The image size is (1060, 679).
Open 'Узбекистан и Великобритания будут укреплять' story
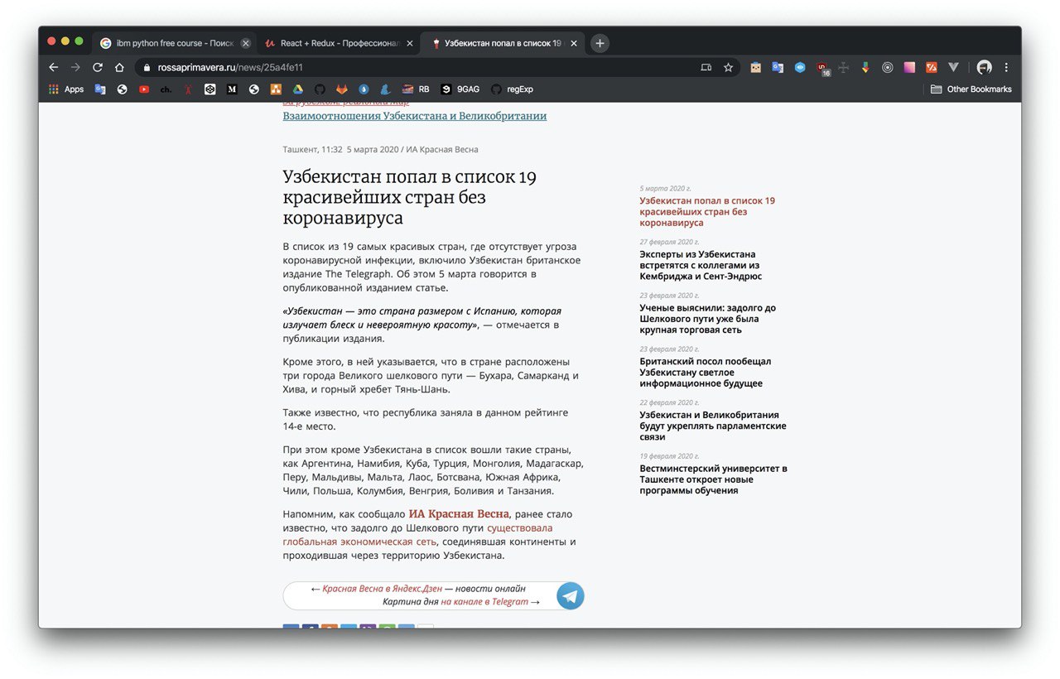(x=713, y=426)
